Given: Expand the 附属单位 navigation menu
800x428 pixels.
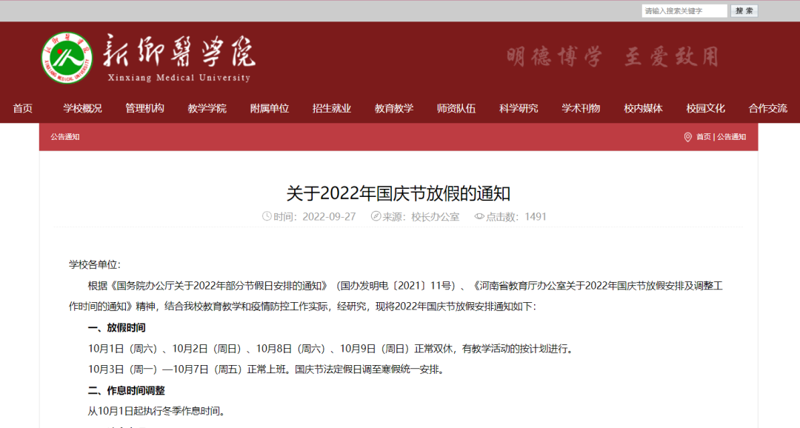Looking at the screenshot, I should point(270,108).
